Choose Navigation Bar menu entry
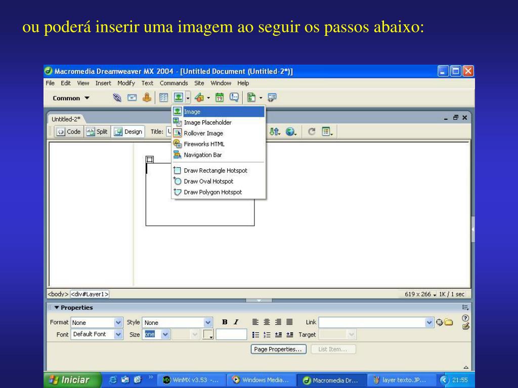This screenshot has width=518, height=388. click(x=219, y=155)
